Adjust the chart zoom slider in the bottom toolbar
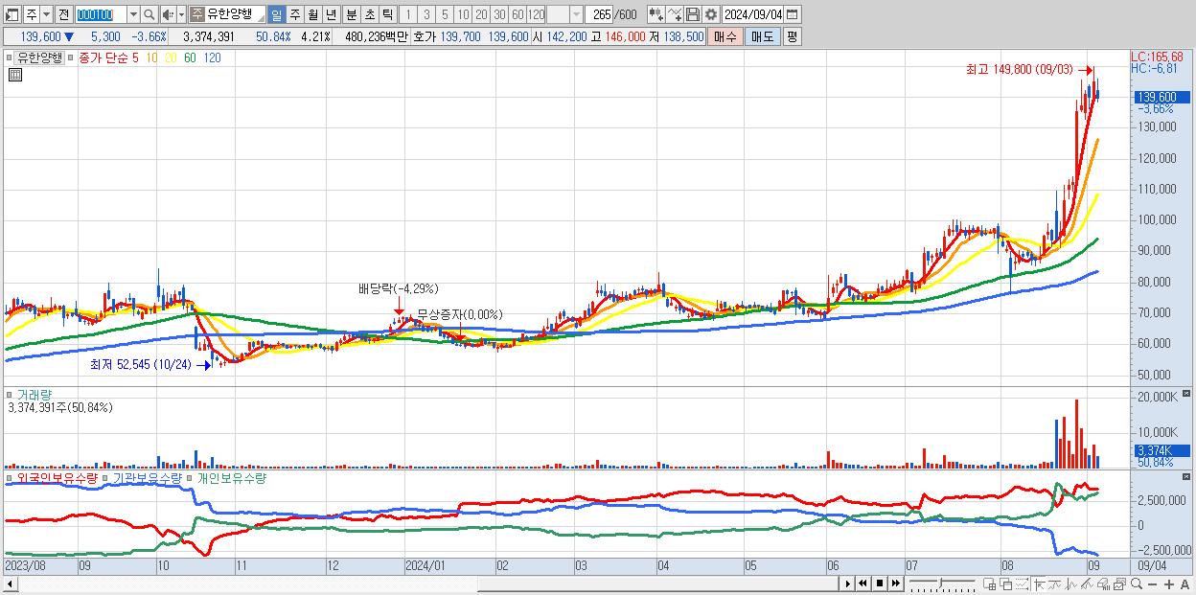Image resolution: width=1196 pixels, height=595 pixels. point(942,584)
